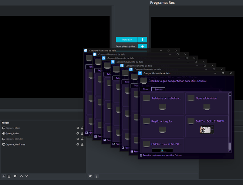The image size is (243, 185).
Task: Move the selected source down
Action: [27, 176]
